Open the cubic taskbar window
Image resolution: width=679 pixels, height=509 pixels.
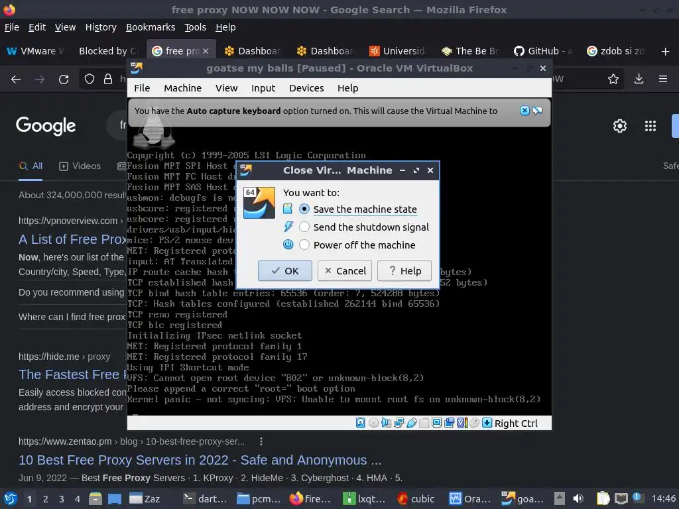[x=416, y=499]
